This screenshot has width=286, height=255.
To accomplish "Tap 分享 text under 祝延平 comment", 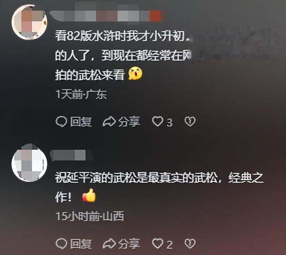I will [x=129, y=244].
